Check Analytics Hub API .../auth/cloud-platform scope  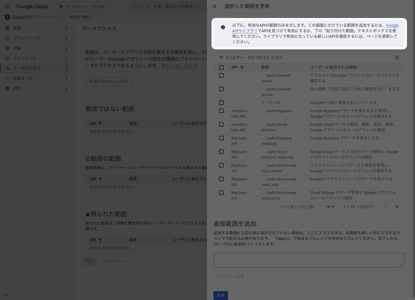click(x=221, y=124)
